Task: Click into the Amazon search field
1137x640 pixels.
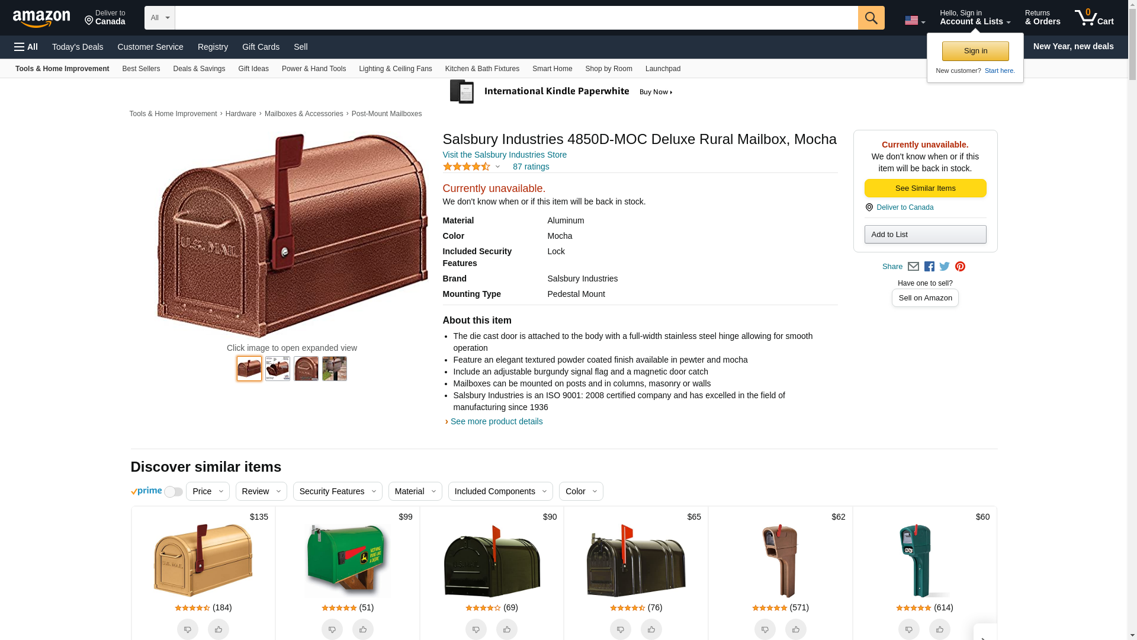Action: click(x=515, y=18)
